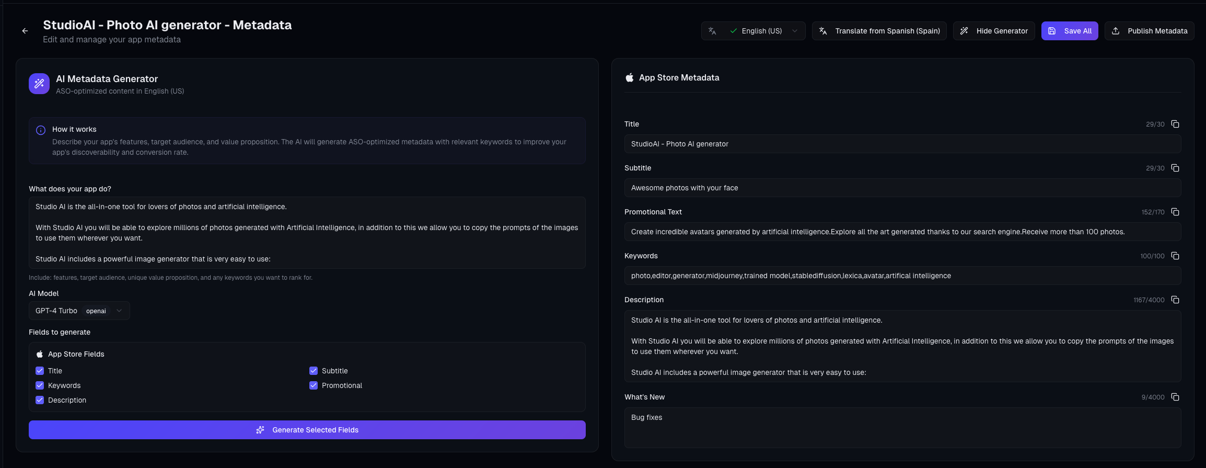Click Translate from Spanish (Spain) button
1206x468 pixels.
tap(879, 31)
